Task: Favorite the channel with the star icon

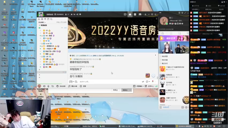Action: pyautogui.click(x=72, y=15)
